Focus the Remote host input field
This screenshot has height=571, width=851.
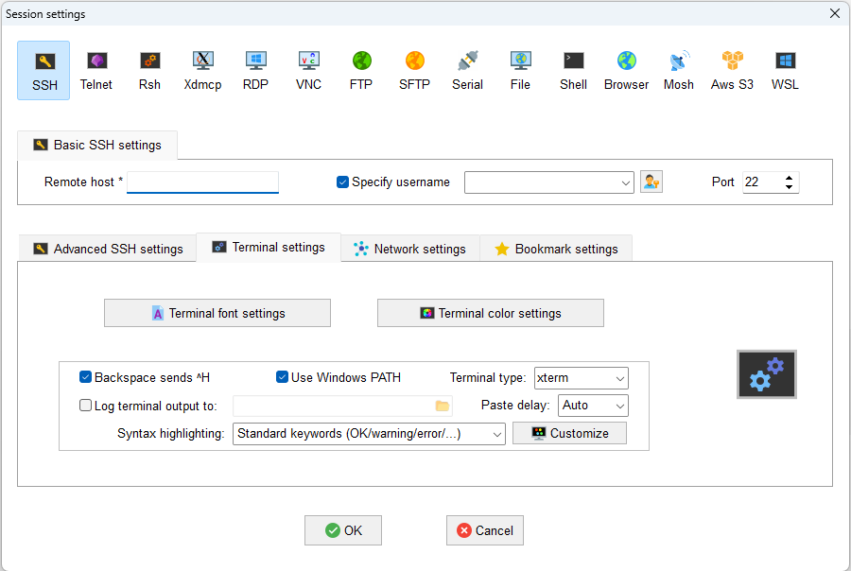pyautogui.click(x=202, y=182)
